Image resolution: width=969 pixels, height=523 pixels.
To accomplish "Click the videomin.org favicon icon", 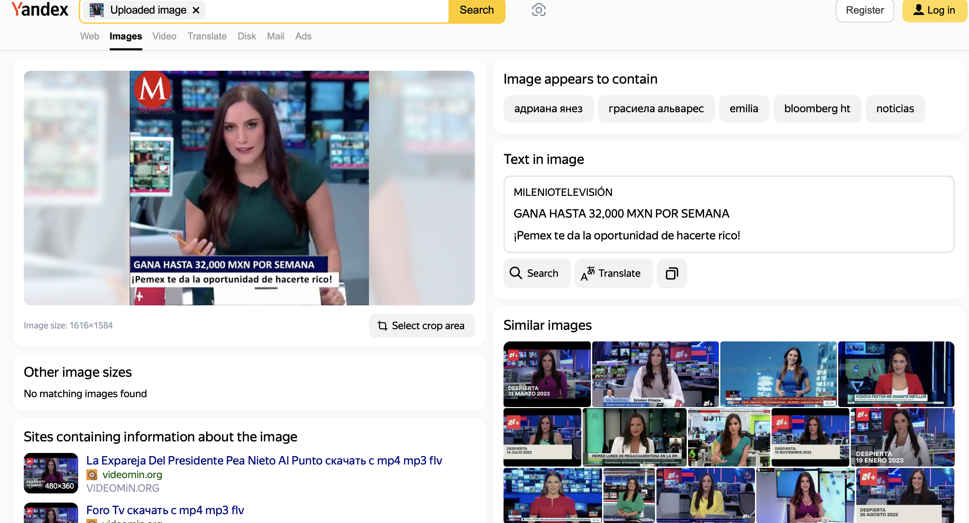I will point(92,475).
